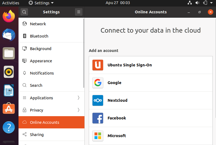216x145 pixels.
Task: Select Appearance in the sidebar
Action: pyautogui.click(x=41, y=61)
